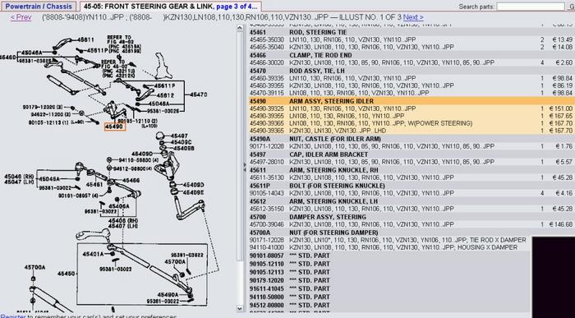Focus the Search parts input field
This screenshot has width=575, height=318.
(531, 7)
